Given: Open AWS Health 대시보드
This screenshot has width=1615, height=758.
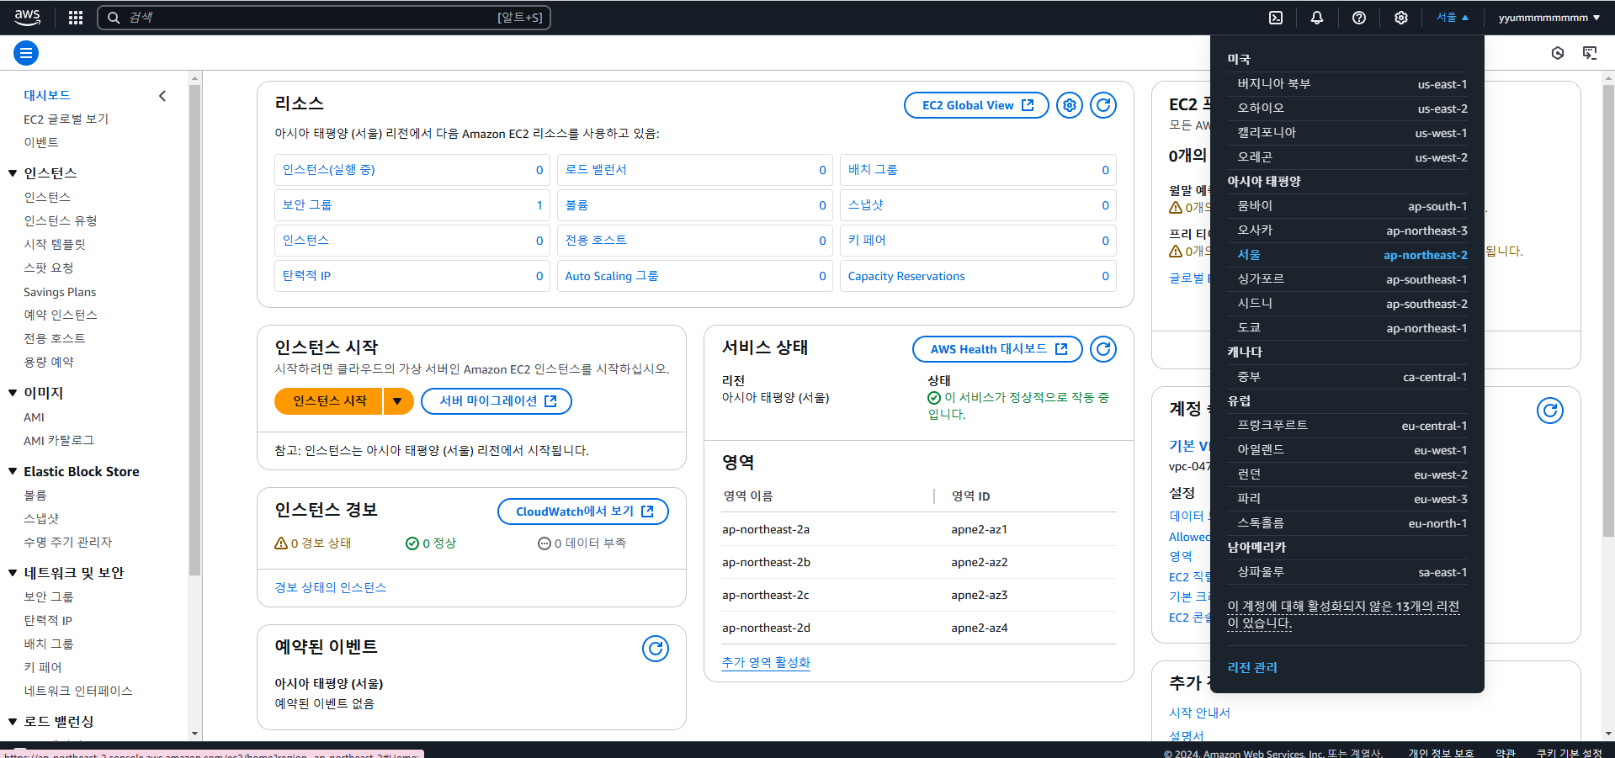Looking at the screenshot, I should click(997, 349).
